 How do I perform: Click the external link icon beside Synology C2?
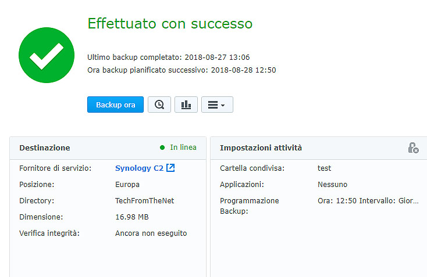tap(170, 168)
